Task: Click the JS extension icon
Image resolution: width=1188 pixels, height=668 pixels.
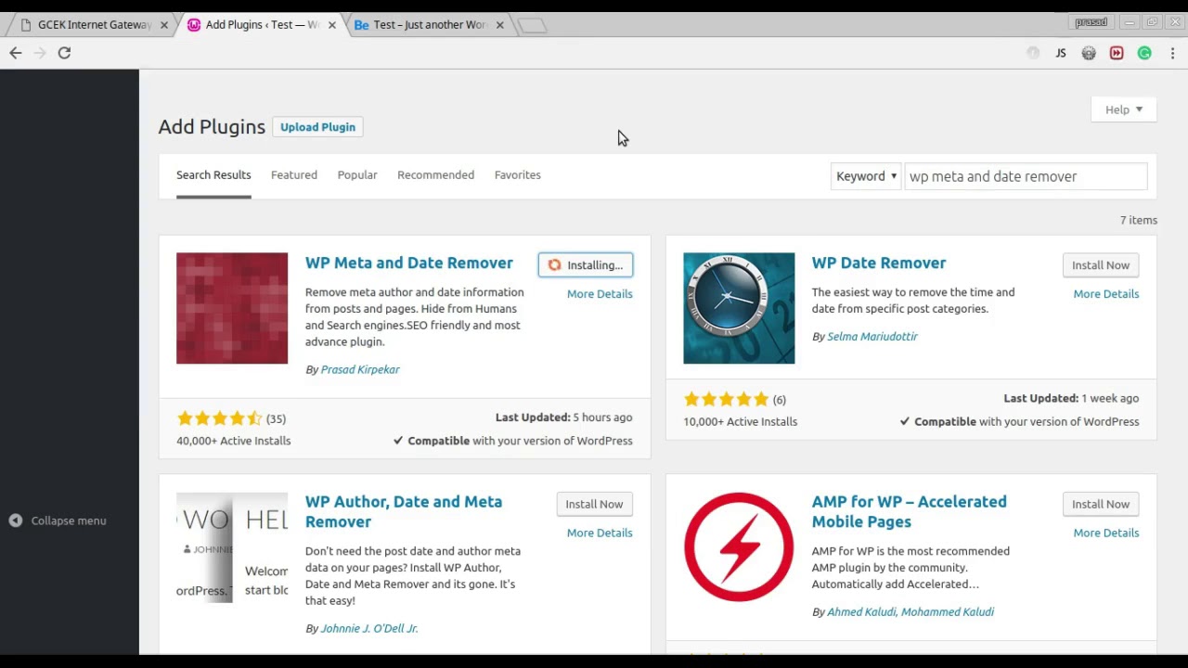Action: 1061,53
